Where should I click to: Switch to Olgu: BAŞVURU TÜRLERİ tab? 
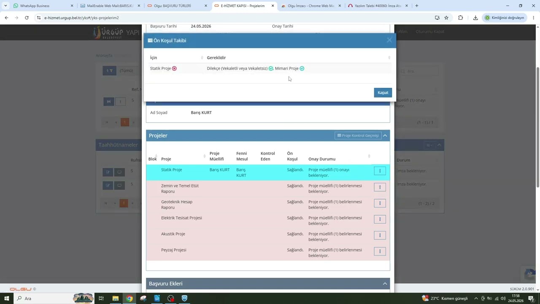coord(176,6)
